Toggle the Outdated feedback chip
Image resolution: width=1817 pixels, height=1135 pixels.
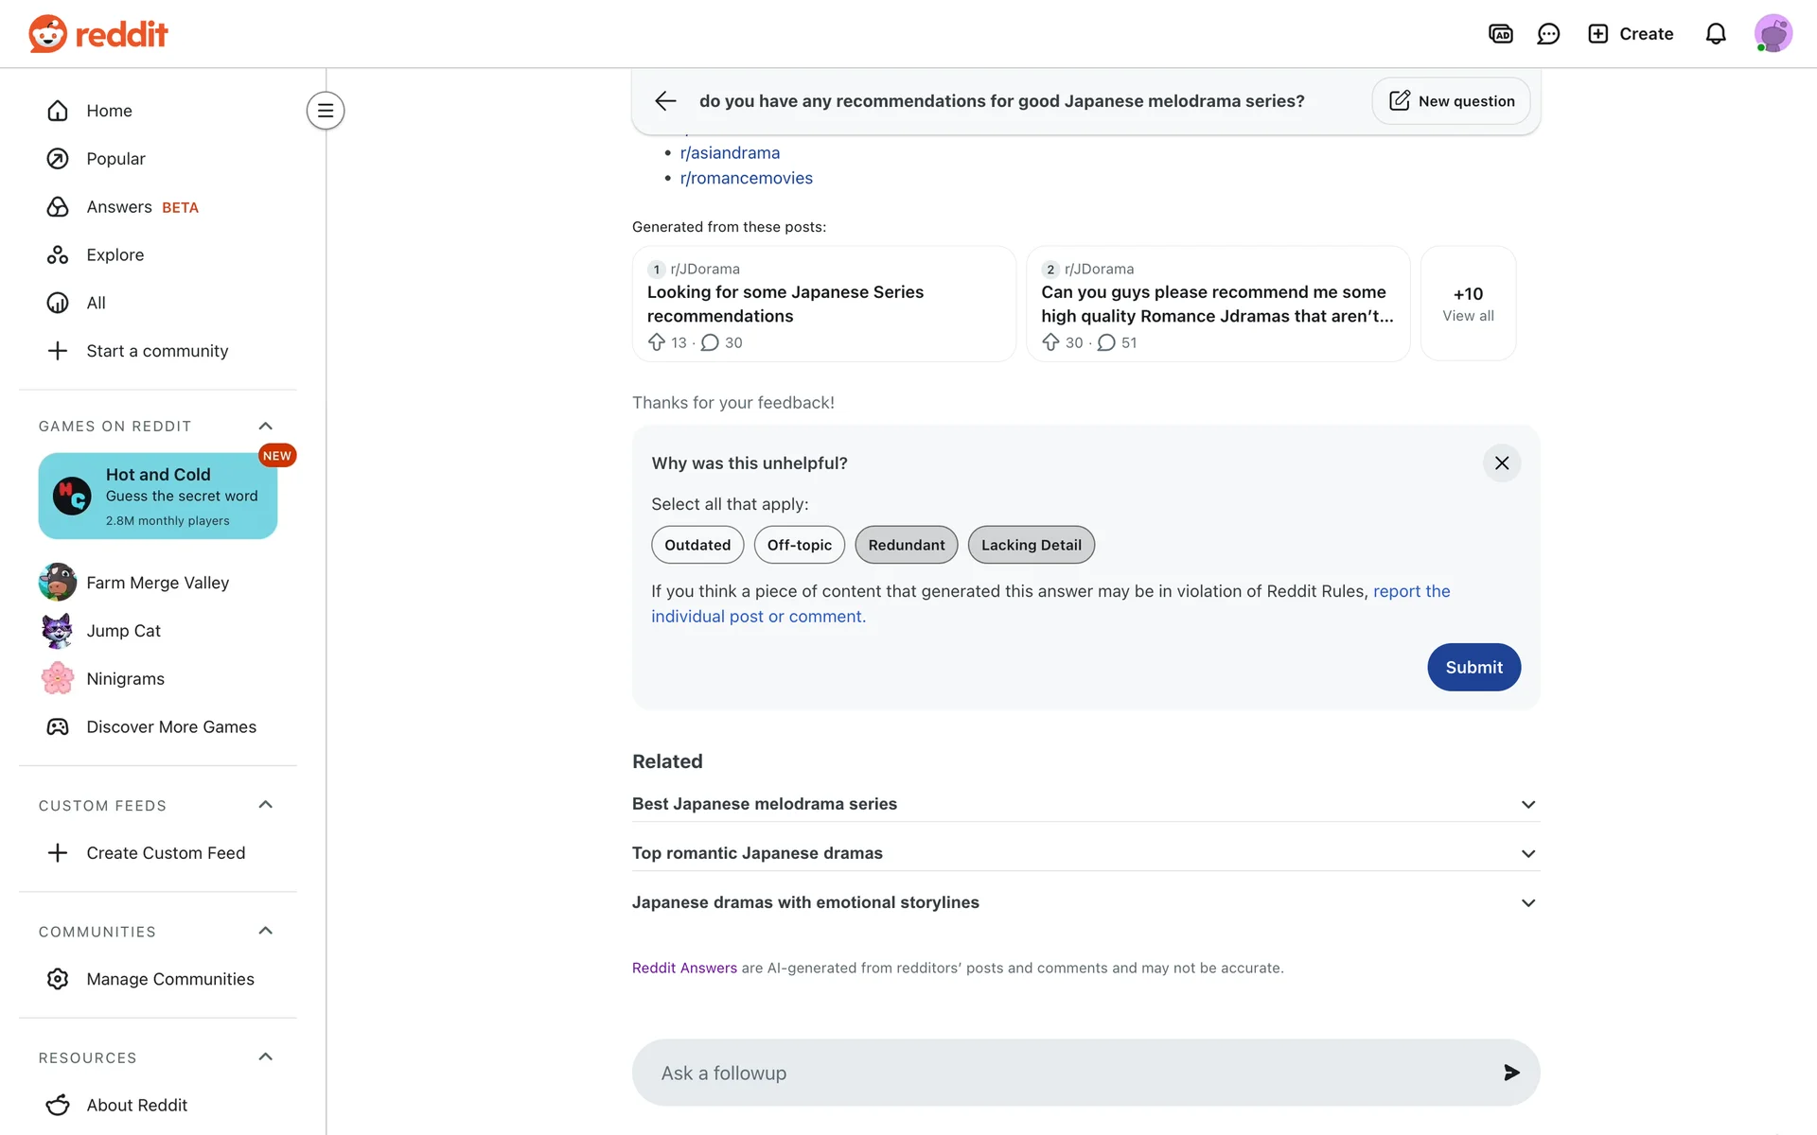coord(697,545)
